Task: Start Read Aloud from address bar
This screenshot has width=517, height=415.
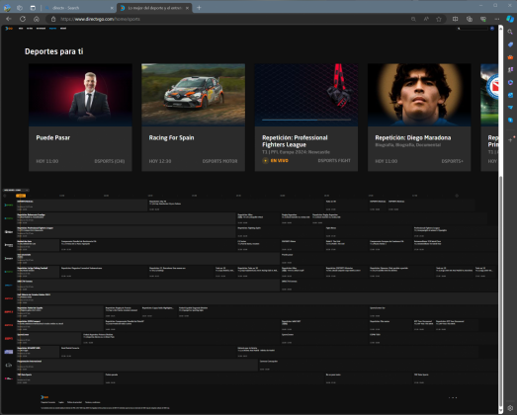Action: (x=426, y=19)
